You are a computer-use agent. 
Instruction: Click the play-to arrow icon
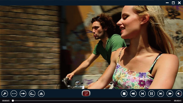[x=23, y=94]
